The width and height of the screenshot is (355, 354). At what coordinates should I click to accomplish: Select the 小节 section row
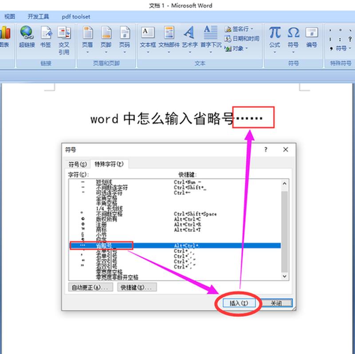point(175,235)
